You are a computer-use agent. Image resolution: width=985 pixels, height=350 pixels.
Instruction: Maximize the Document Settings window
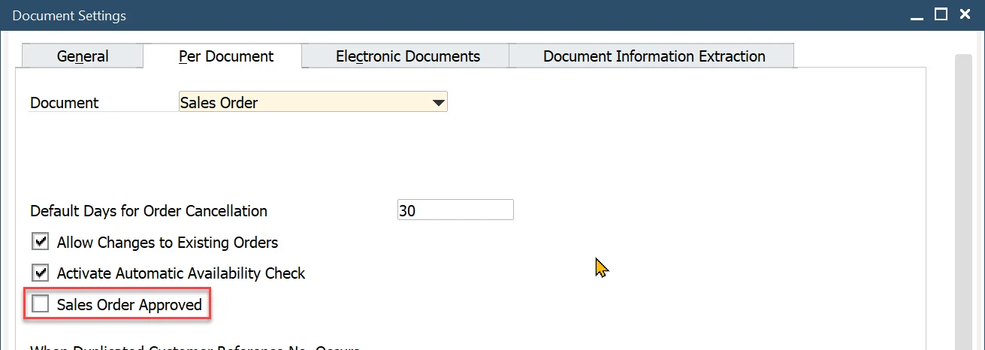[x=941, y=15]
